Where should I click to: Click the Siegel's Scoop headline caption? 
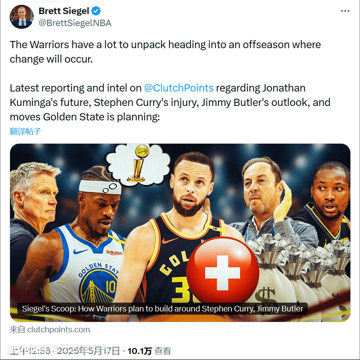tap(163, 309)
